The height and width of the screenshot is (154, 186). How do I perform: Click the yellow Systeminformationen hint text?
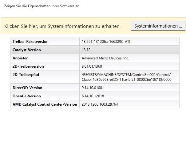62,26
